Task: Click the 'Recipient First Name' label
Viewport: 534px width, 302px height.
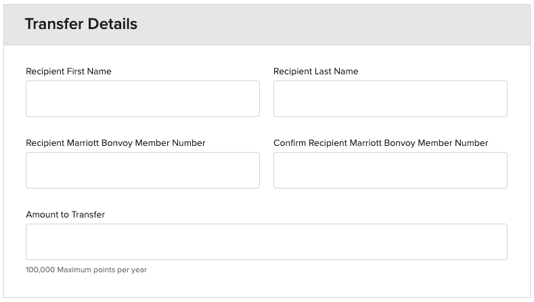Action: [68, 72]
